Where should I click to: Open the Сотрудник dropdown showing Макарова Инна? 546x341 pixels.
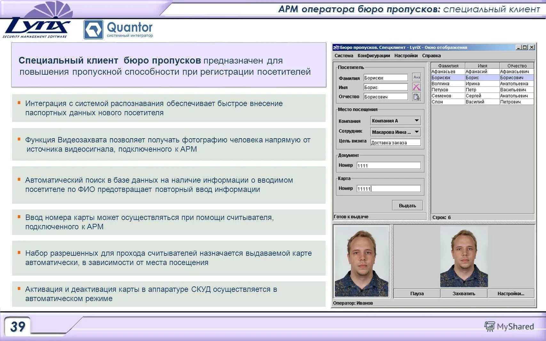[395, 132]
